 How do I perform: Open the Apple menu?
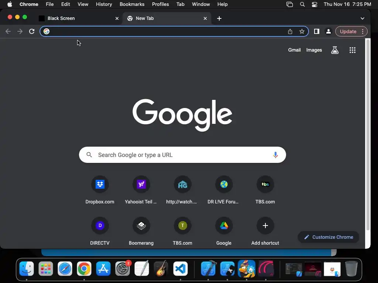[10, 4]
